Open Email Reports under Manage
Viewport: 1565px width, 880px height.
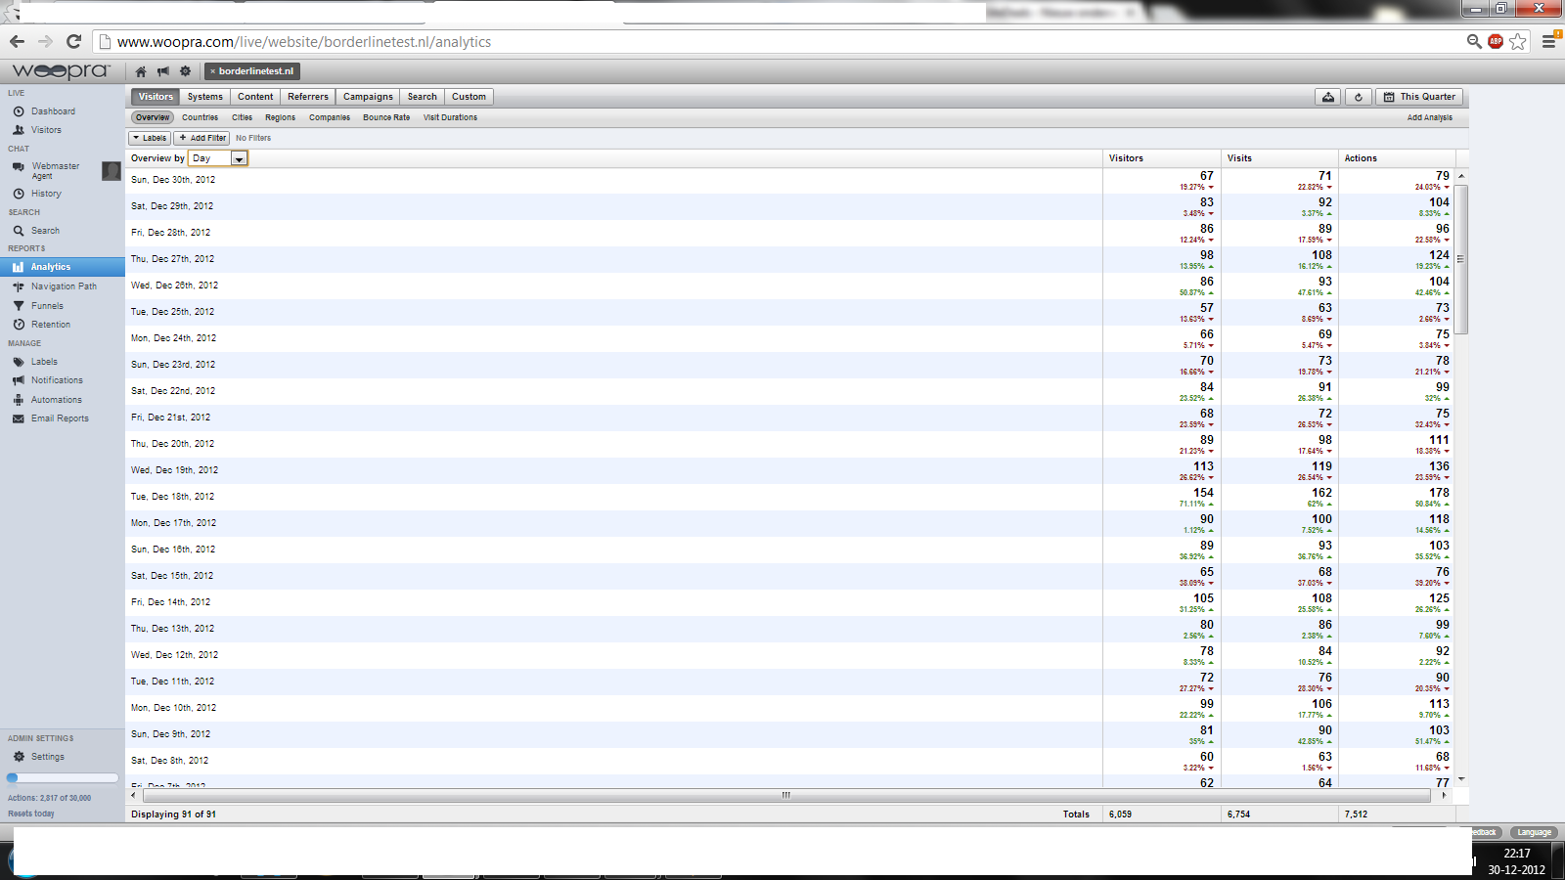(60, 418)
